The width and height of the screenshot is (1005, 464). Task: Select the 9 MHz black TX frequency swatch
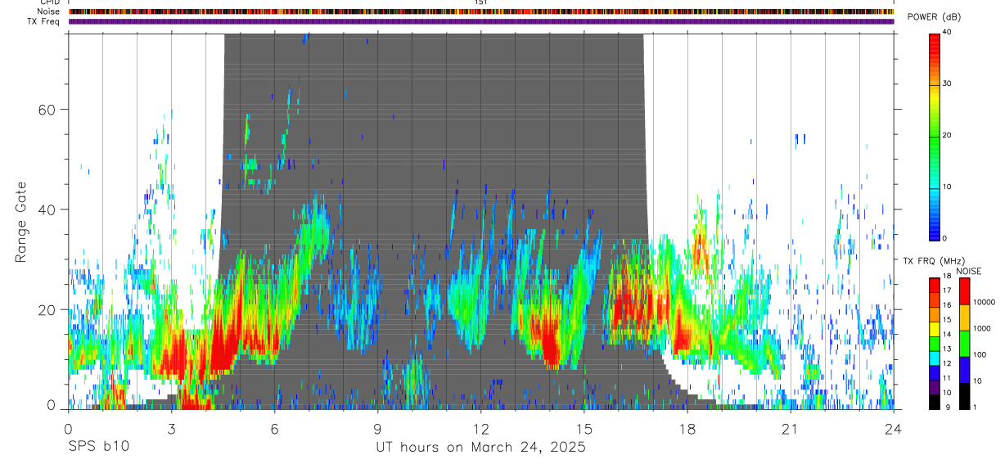[935, 402]
